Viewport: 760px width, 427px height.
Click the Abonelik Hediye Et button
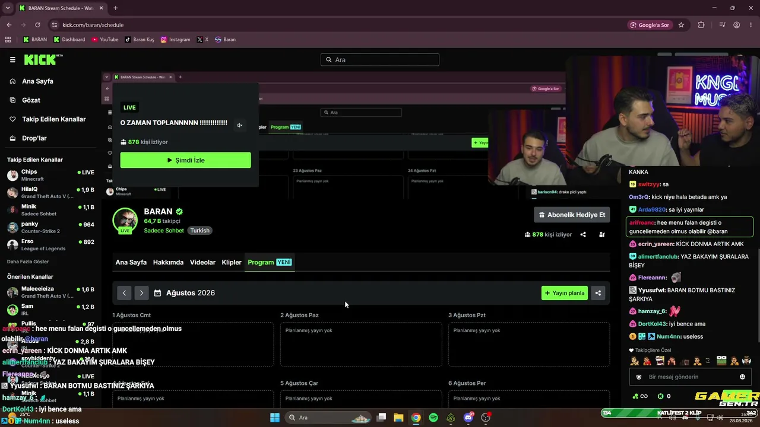click(x=572, y=215)
